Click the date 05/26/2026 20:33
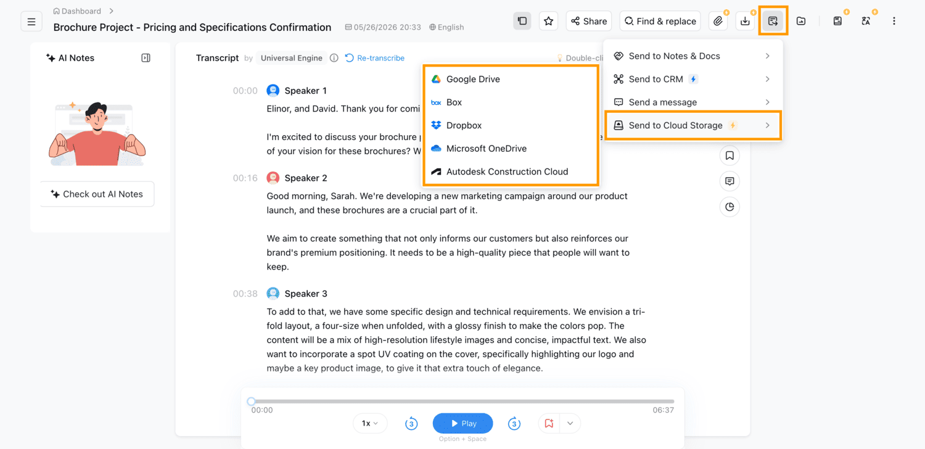925x449 pixels. [383, 27]
